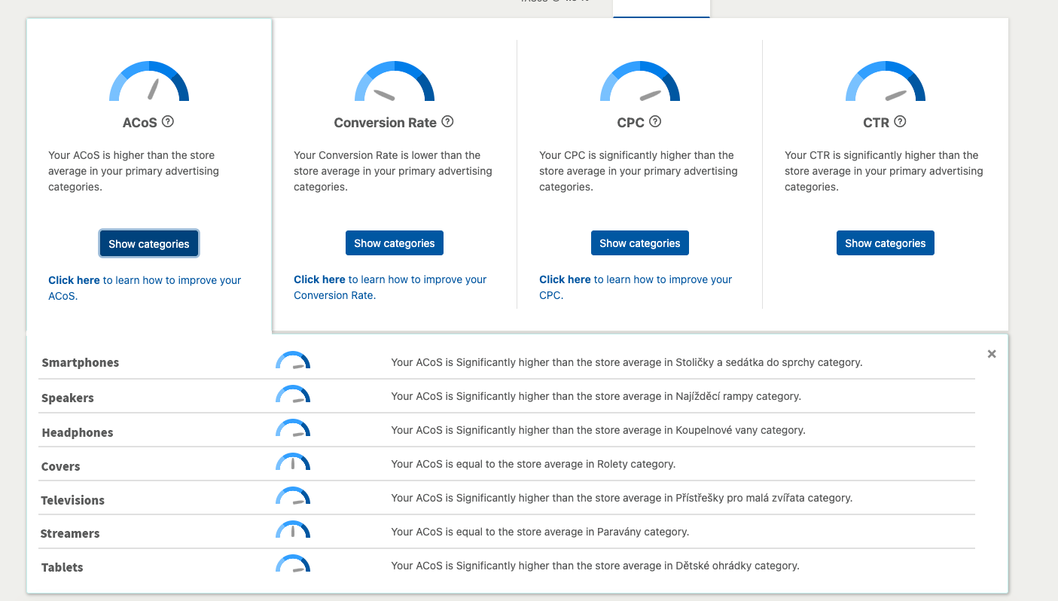This screenshot has width=1058, height=601.
Task: Click the CTR gauge icon
Action: coord(886,81)
